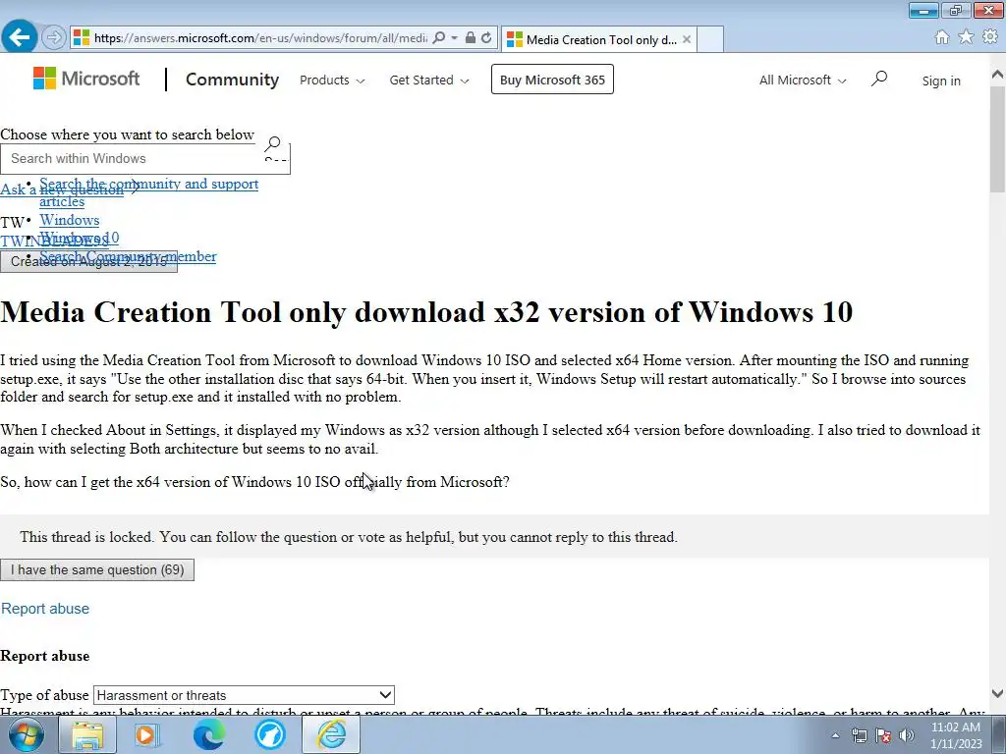Viewport: 1006px width, 754px height.
Task: Expand the Get Started menu
Action: (x=428, y=81)
